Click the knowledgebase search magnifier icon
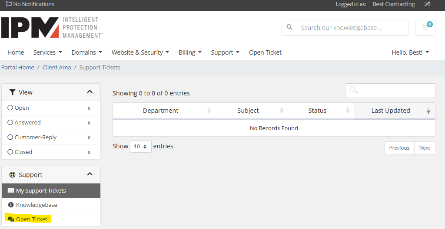445x229 pixels. tap(289, 27)
